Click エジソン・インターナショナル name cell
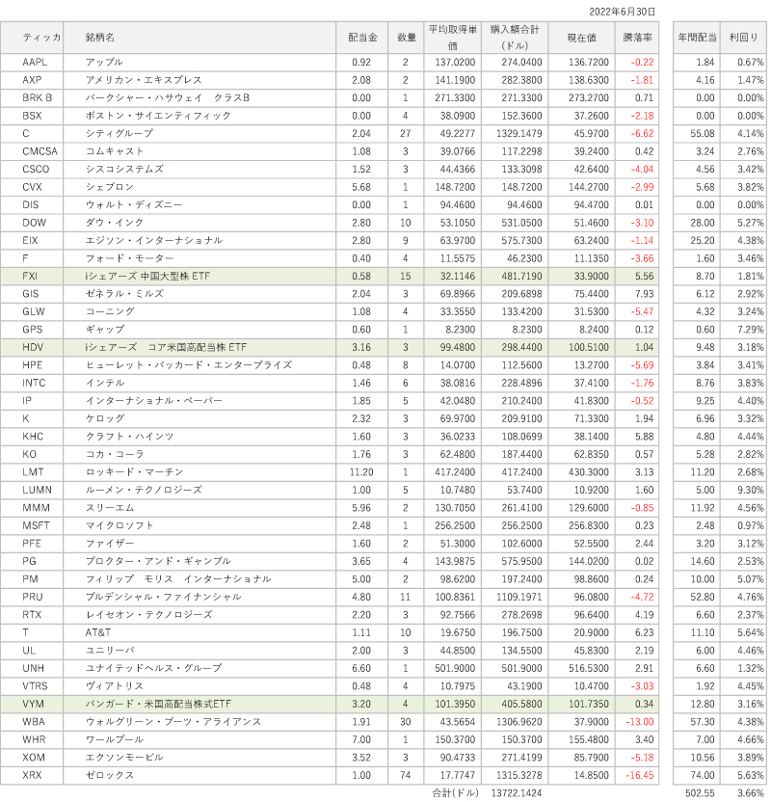This screenshot has height=802, width=771. (199, 240)
